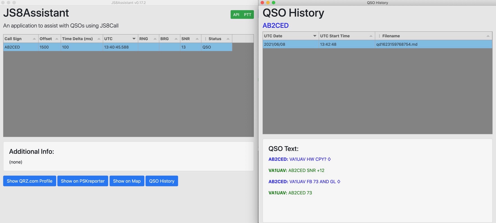Click the sort arrow in BRG column
The width and height of the screenshot is (496, 223).
(176, 39)
